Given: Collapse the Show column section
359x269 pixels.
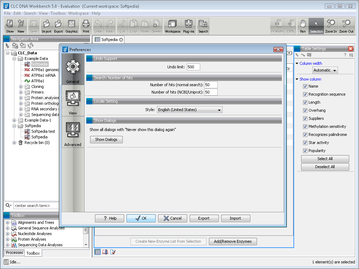Looking at the screenshot, I should [297, 79].
